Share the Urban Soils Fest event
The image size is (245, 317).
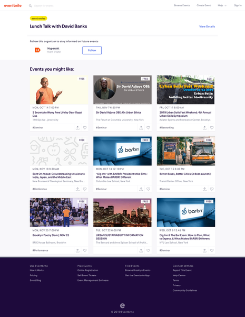[x=204, y=127]
